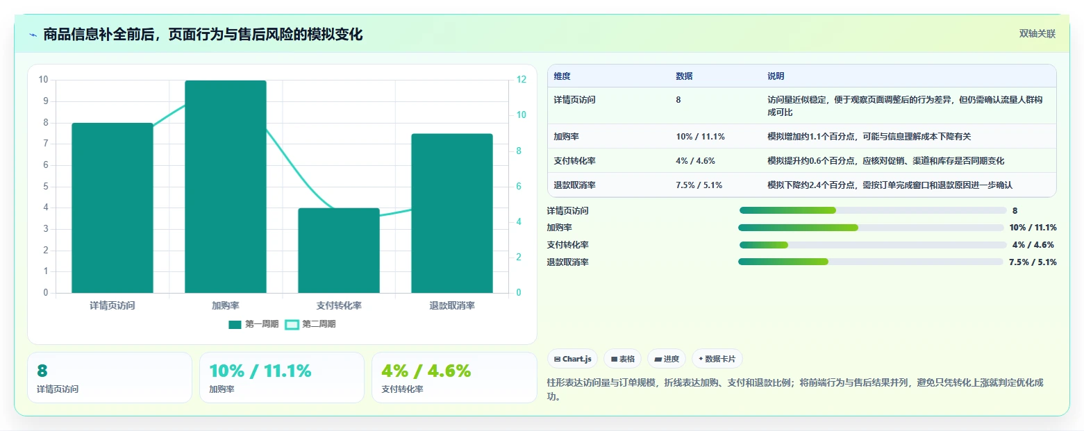
Task: Click table value 7.5% / 5.1%
Action: tap(699, 185)
